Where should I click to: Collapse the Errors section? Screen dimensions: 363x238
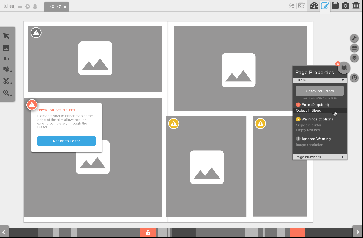pos(320,80)
